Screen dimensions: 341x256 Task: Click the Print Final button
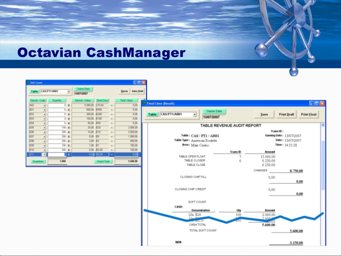pyautogui.click(x=309, y=114)
